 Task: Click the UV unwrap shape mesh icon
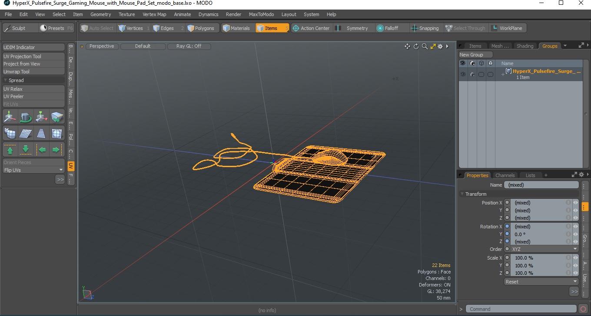[x=10, y=133]
